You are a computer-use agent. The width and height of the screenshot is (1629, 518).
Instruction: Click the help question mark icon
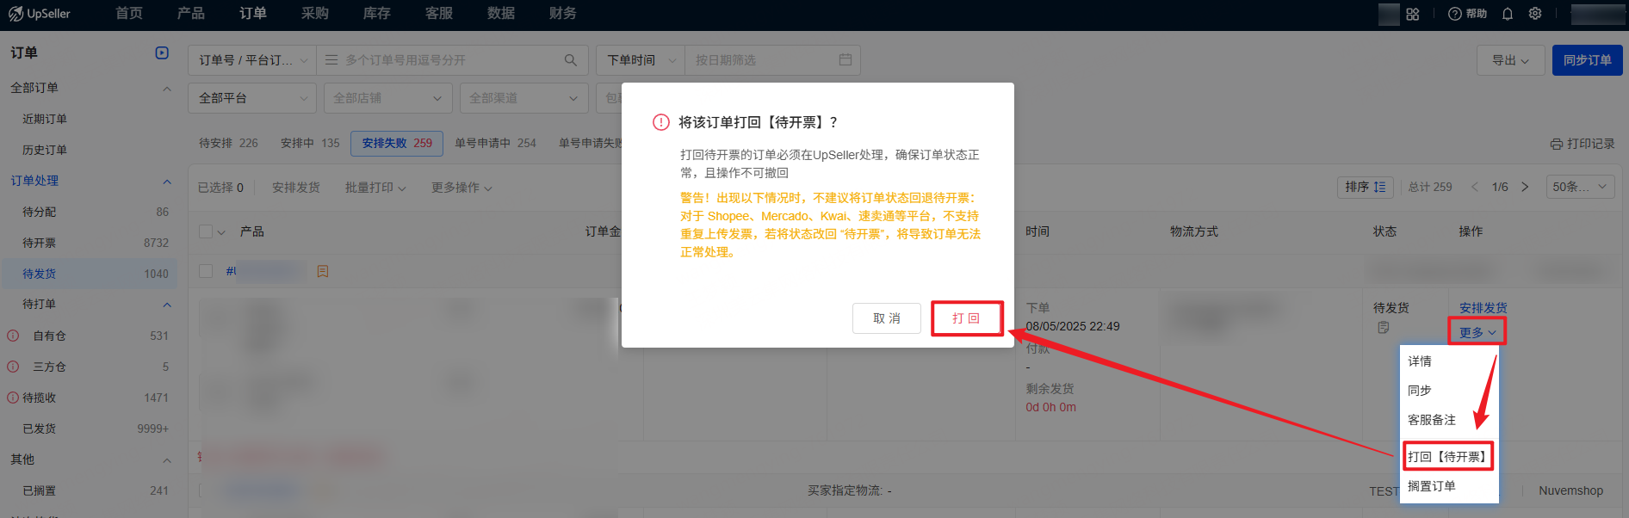coord(1455,14)
